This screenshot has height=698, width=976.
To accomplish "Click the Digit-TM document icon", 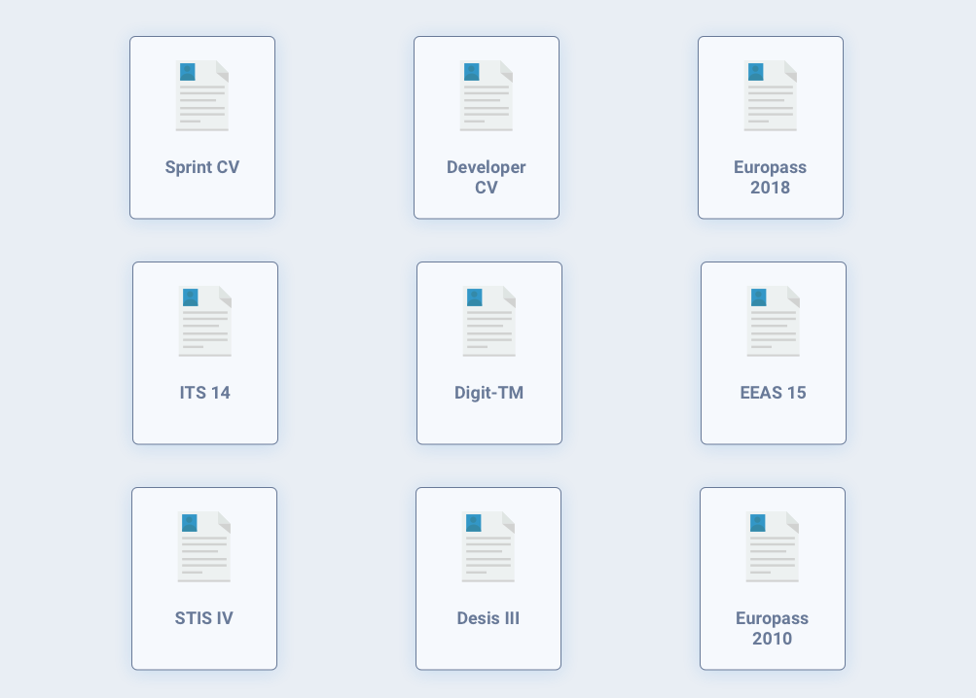I will click(x=489, y=320).
